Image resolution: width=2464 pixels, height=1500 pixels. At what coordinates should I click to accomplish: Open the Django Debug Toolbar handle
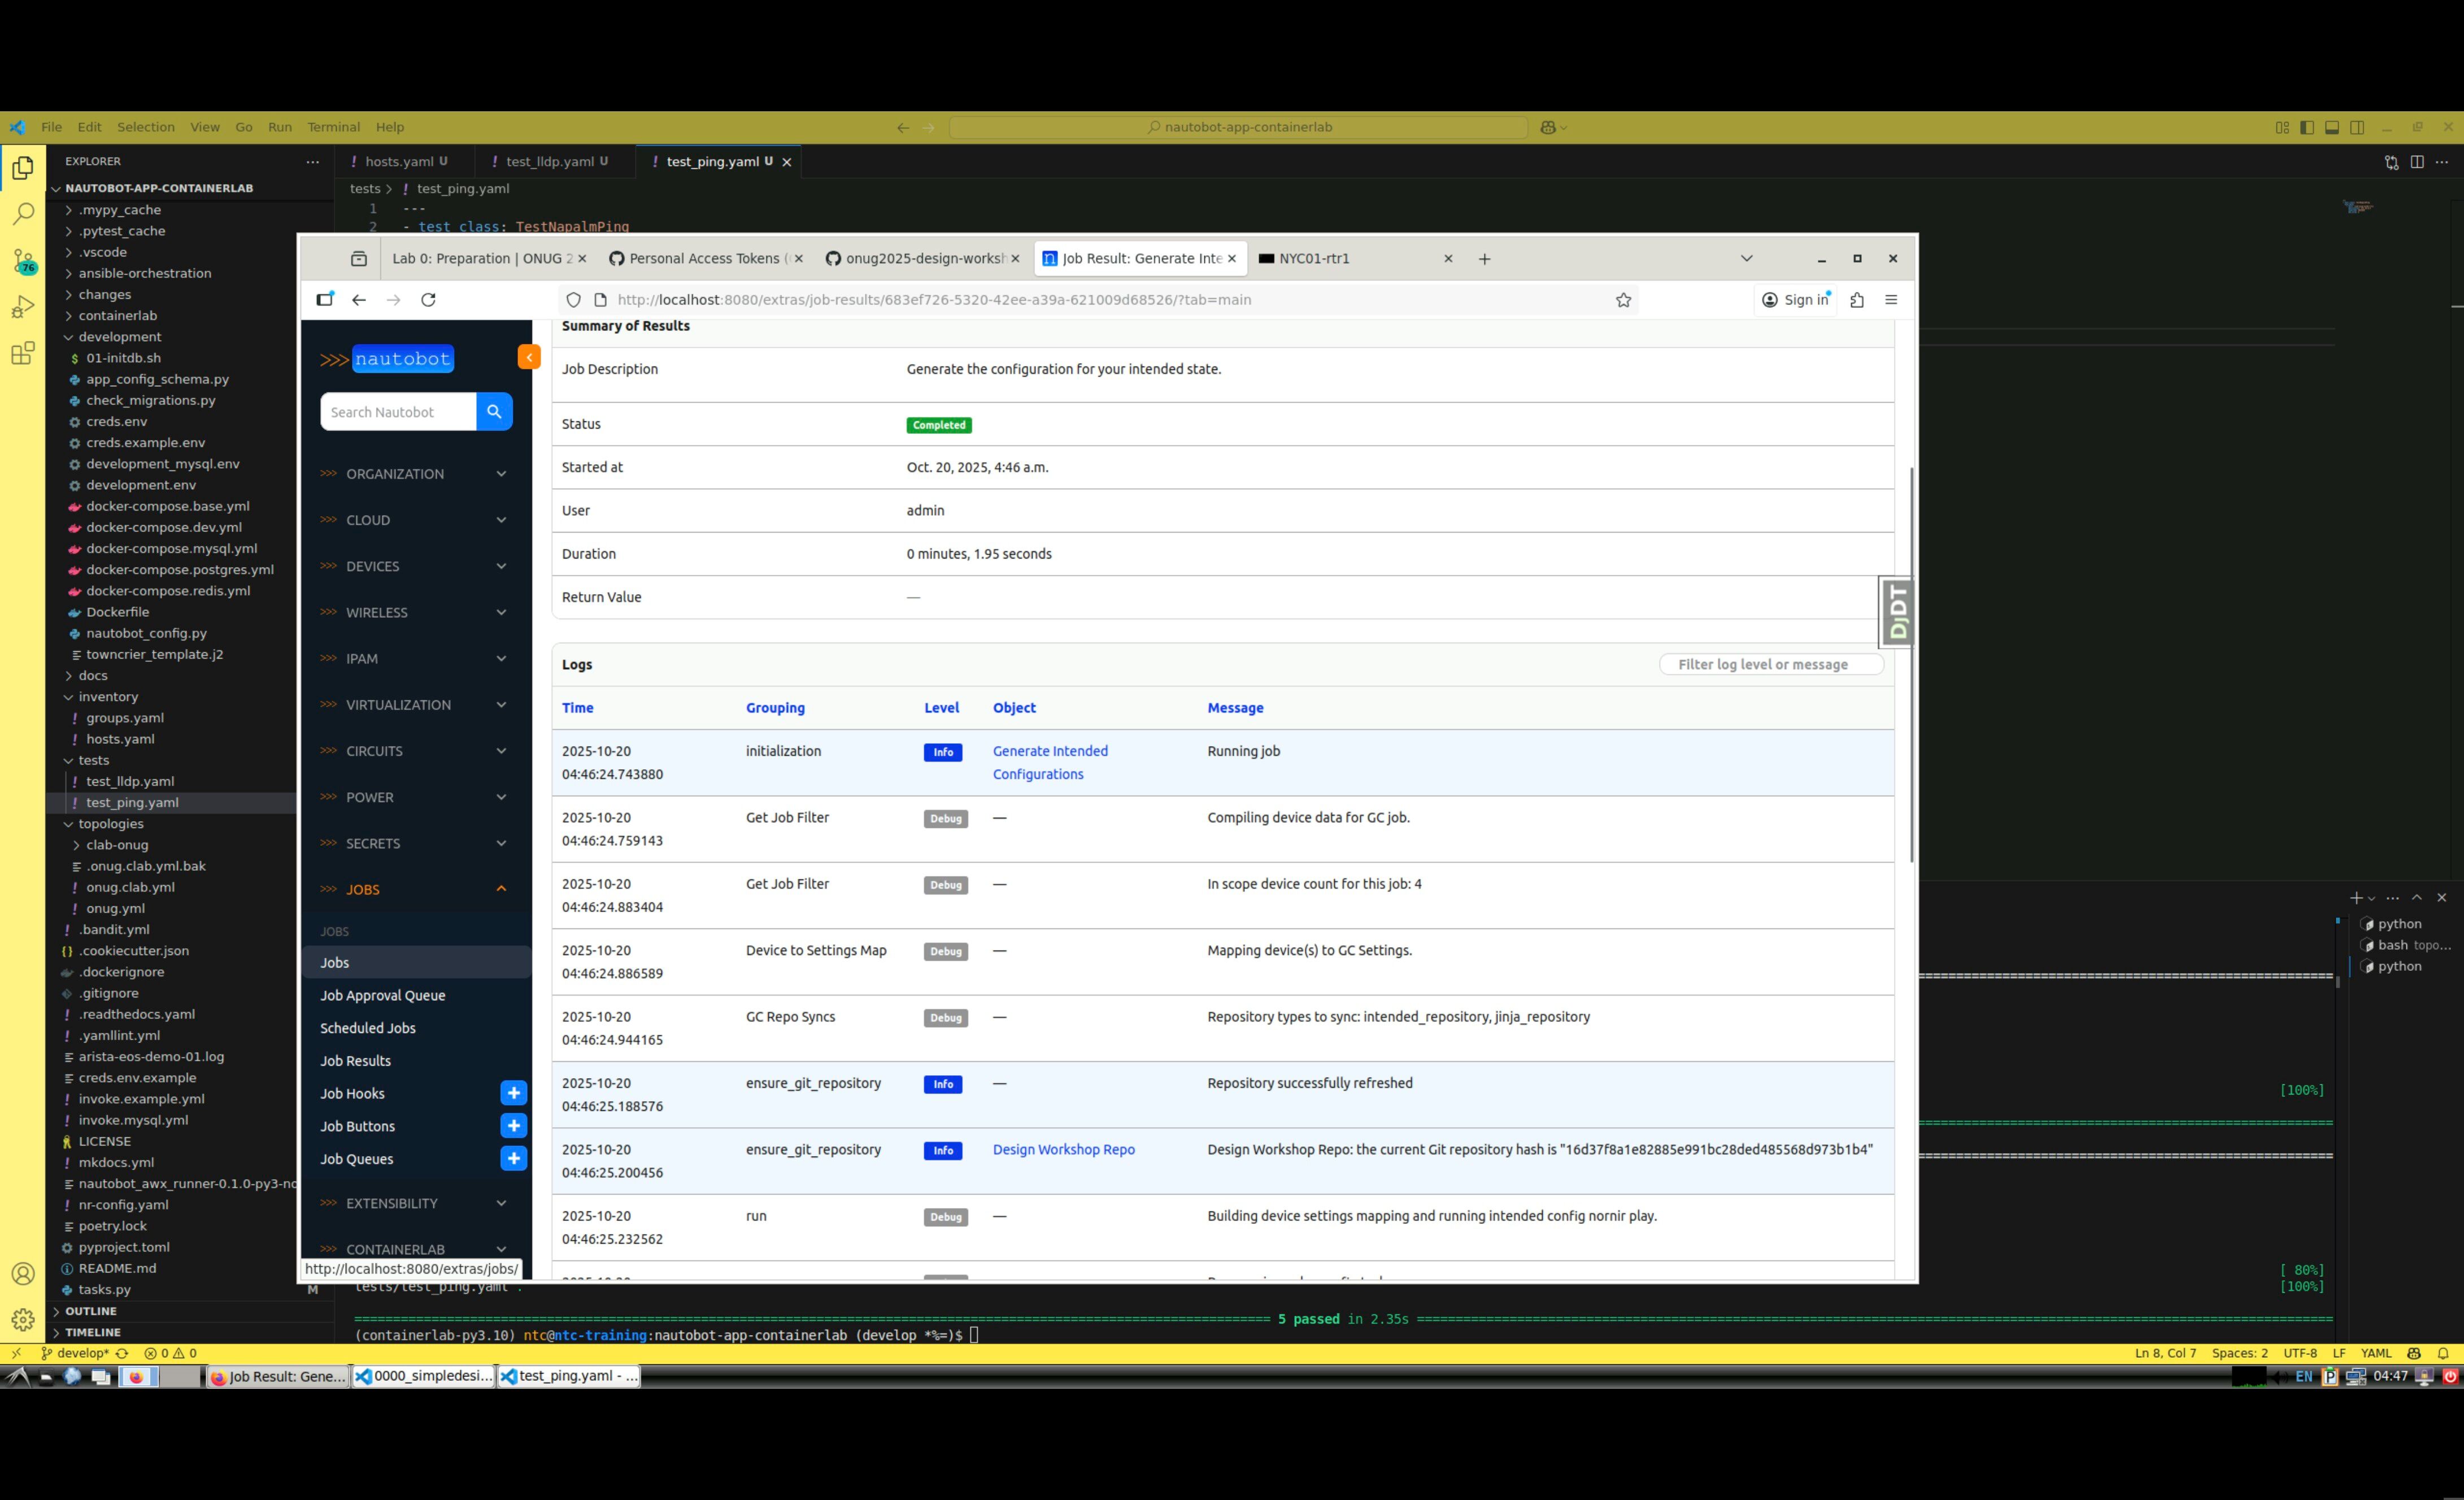point(1896,612)
